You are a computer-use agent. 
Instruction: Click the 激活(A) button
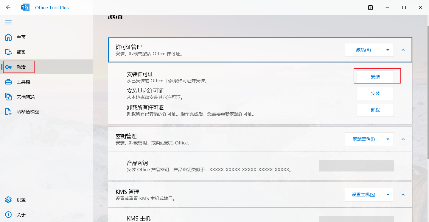363,50
